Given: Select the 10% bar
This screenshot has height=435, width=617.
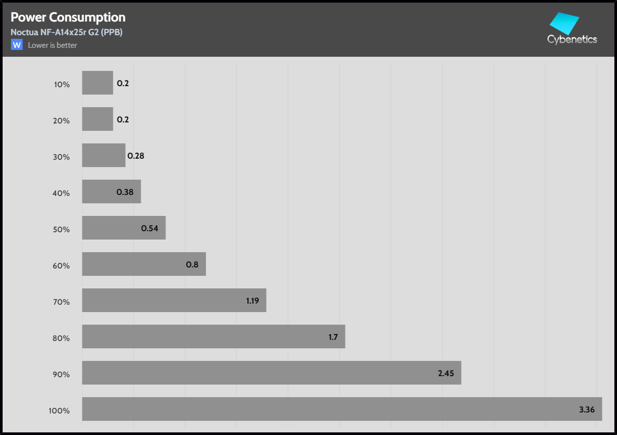Looking at the screenshot, I should point(98,83).
